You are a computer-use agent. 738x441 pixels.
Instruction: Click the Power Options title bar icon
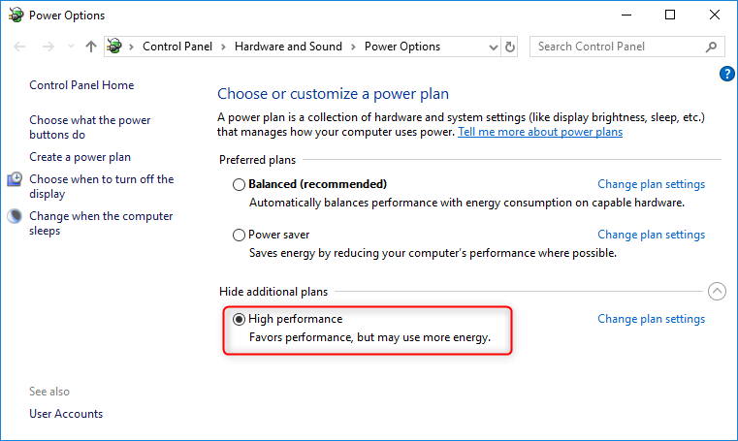coord(16,16)
